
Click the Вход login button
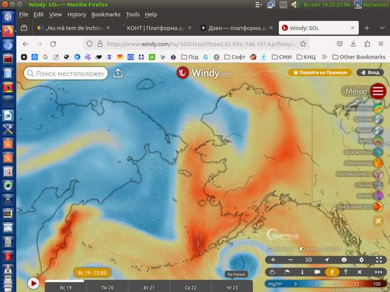[x=370, y=72]
